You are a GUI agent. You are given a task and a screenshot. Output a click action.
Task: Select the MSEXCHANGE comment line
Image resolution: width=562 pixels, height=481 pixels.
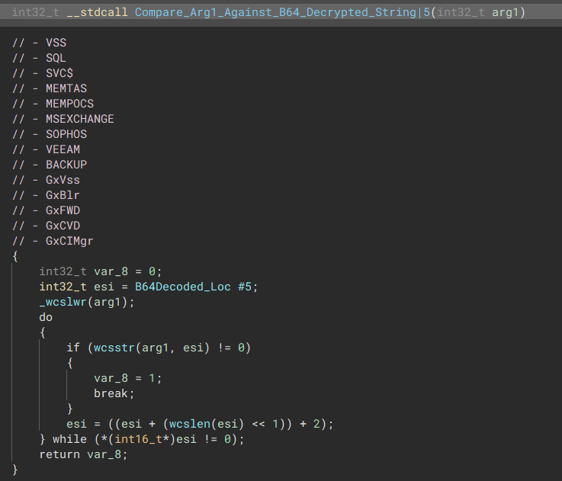79,119
